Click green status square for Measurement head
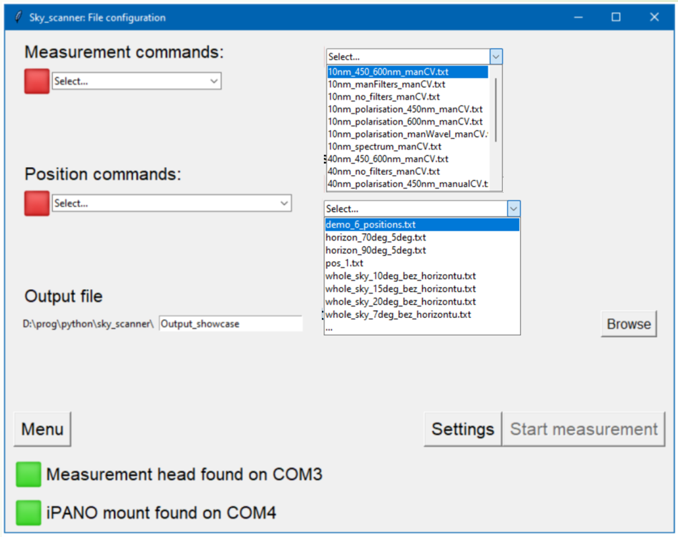 (x=28, y=474)
